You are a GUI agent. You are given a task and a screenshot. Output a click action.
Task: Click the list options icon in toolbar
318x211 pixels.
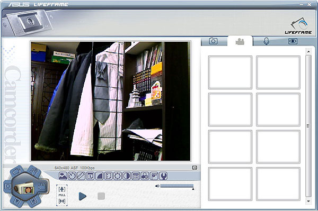[136, 176]
